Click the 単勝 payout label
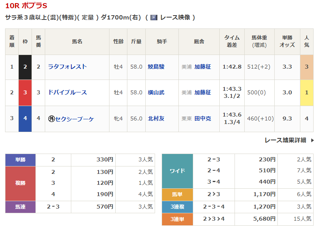 (20, 160)
